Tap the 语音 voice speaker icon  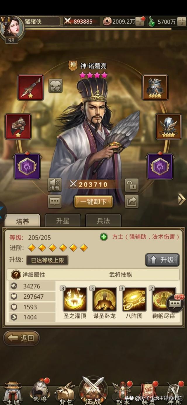[x=55, y=185]
